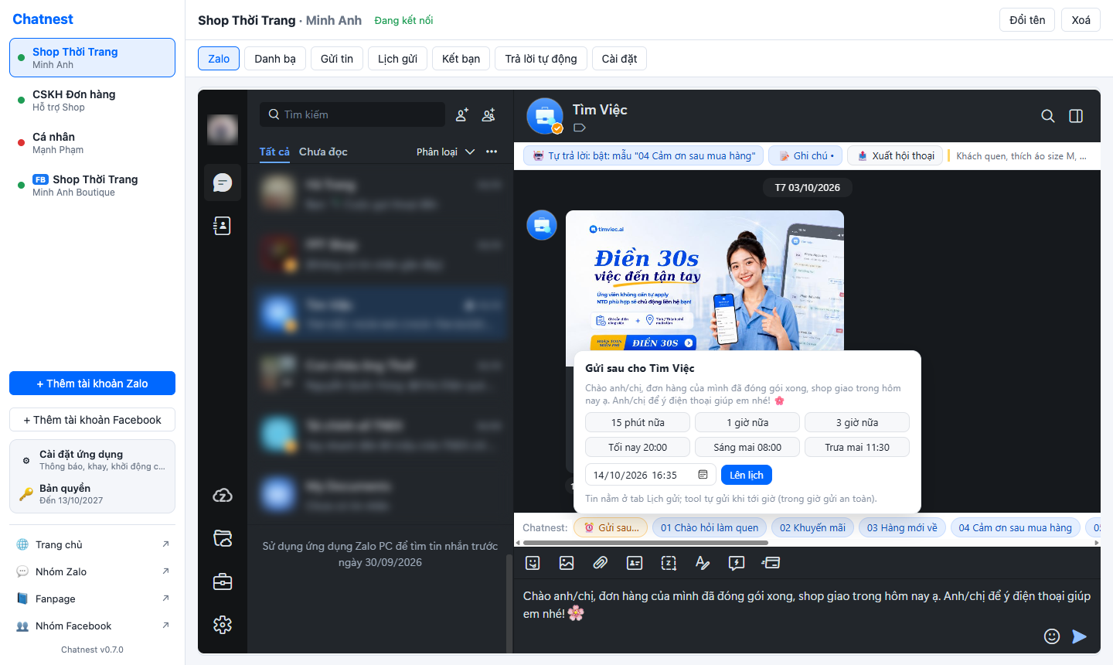This screenshot has width=1113, height=665.
Task: Send a contact card icon
Action: click(635, 563)
